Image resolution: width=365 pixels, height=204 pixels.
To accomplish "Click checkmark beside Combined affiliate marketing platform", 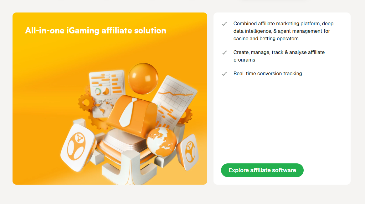I will (225, 24).
